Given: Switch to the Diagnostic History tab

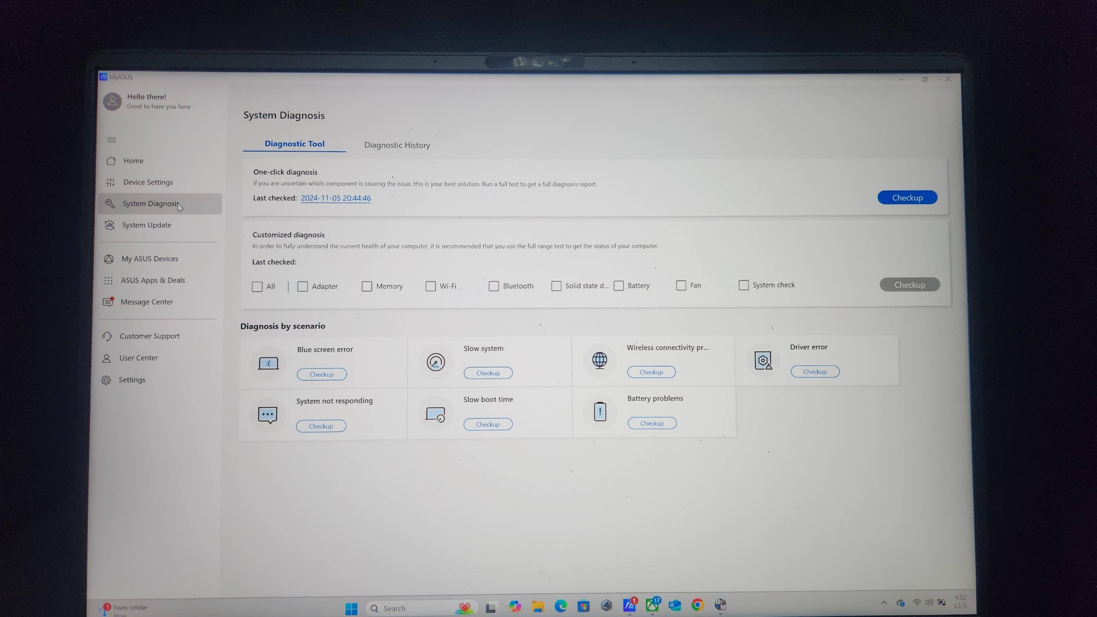Looking at the screenshot, I should click(397, 145).
